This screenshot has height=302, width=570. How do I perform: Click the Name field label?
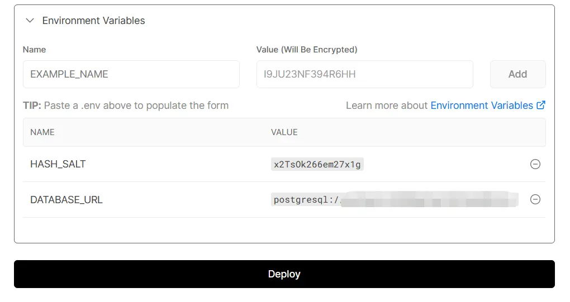click(x=34, y=50)
